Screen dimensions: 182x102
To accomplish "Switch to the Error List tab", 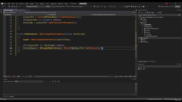I will pos(6,96).
